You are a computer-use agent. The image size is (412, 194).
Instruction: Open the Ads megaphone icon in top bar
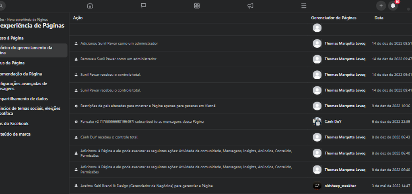click(250, 6)
